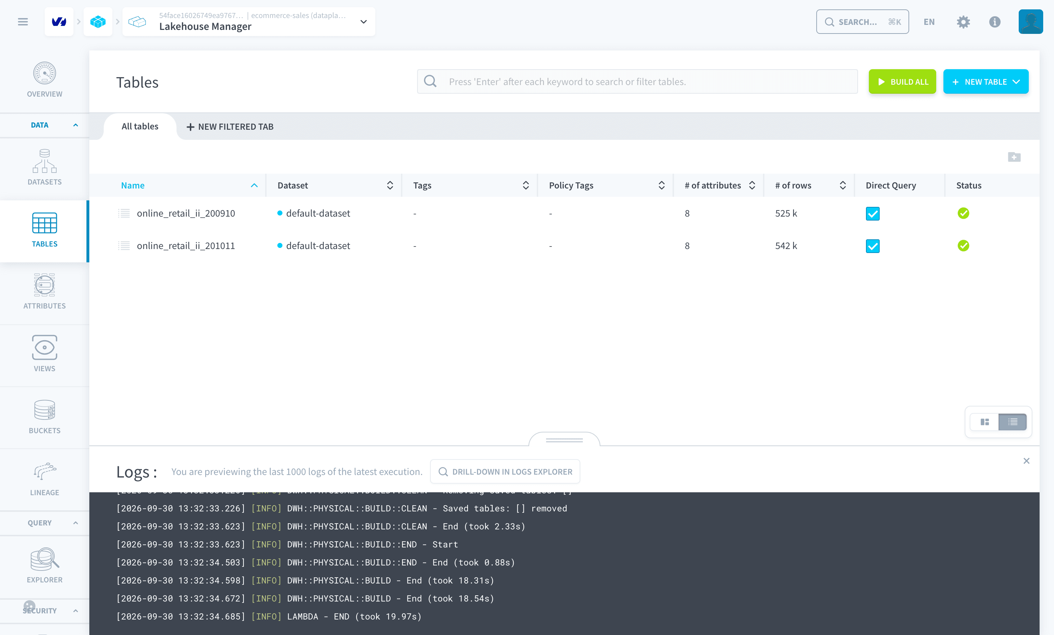Add a New Filtered Tab
The image size is (1054, 635).
tap(230, 126)
